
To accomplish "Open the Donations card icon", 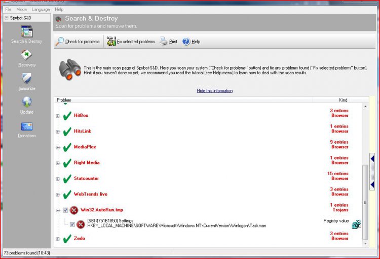I will [x=27, y=126].
